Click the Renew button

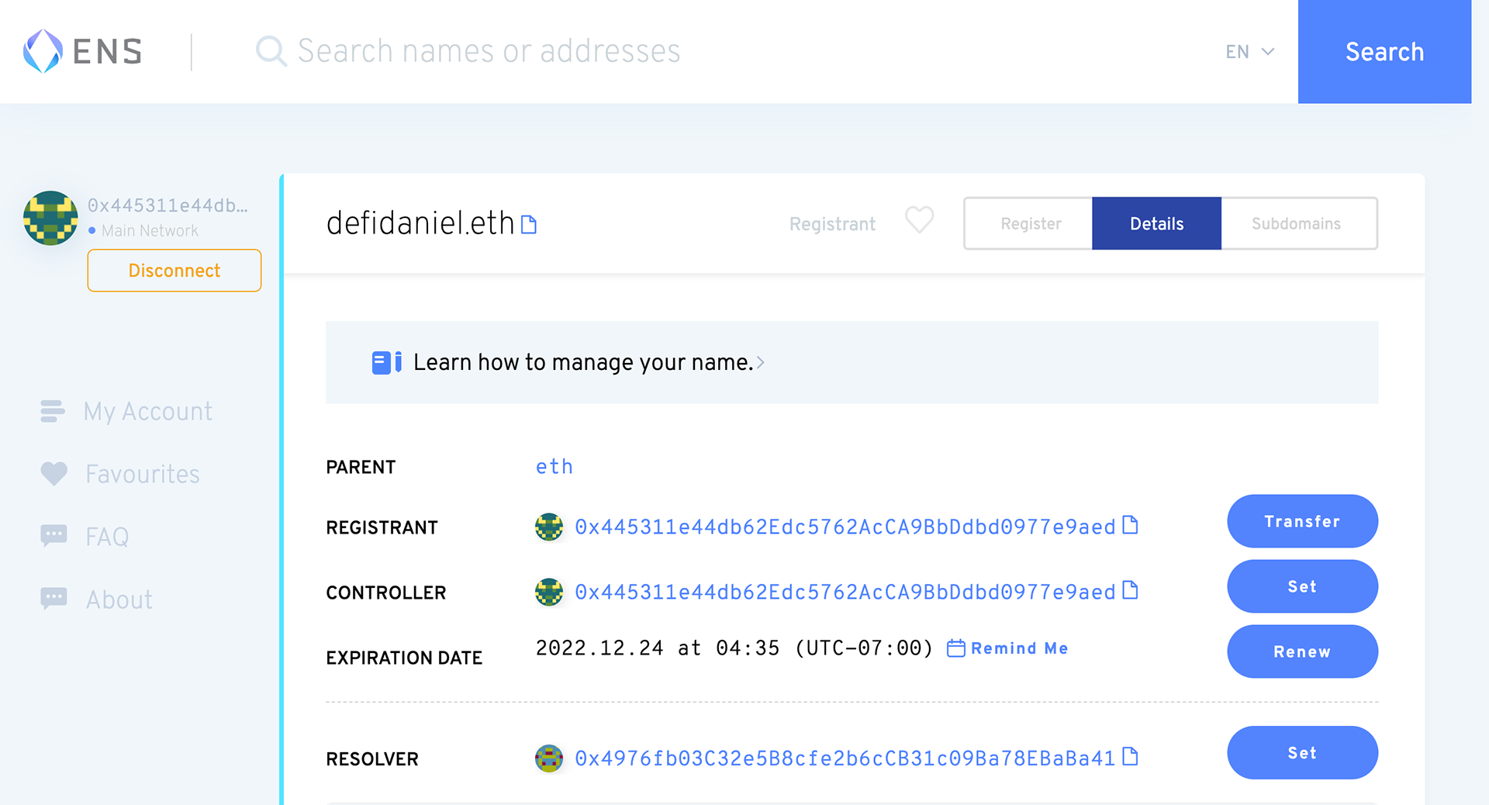[x=1302, y=651]
